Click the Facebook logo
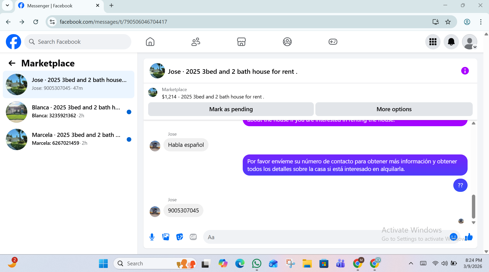The height and width of the screenshot is (272, 489). coord(14,42)
